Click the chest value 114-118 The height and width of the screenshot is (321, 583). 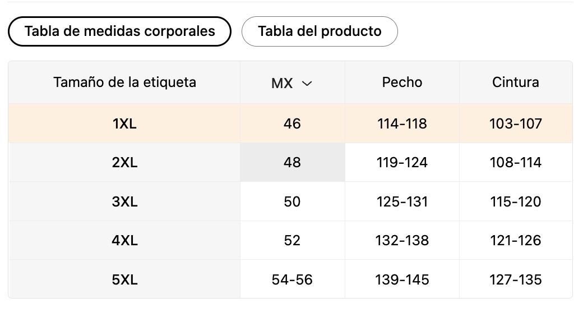click(x=402, y=123)
